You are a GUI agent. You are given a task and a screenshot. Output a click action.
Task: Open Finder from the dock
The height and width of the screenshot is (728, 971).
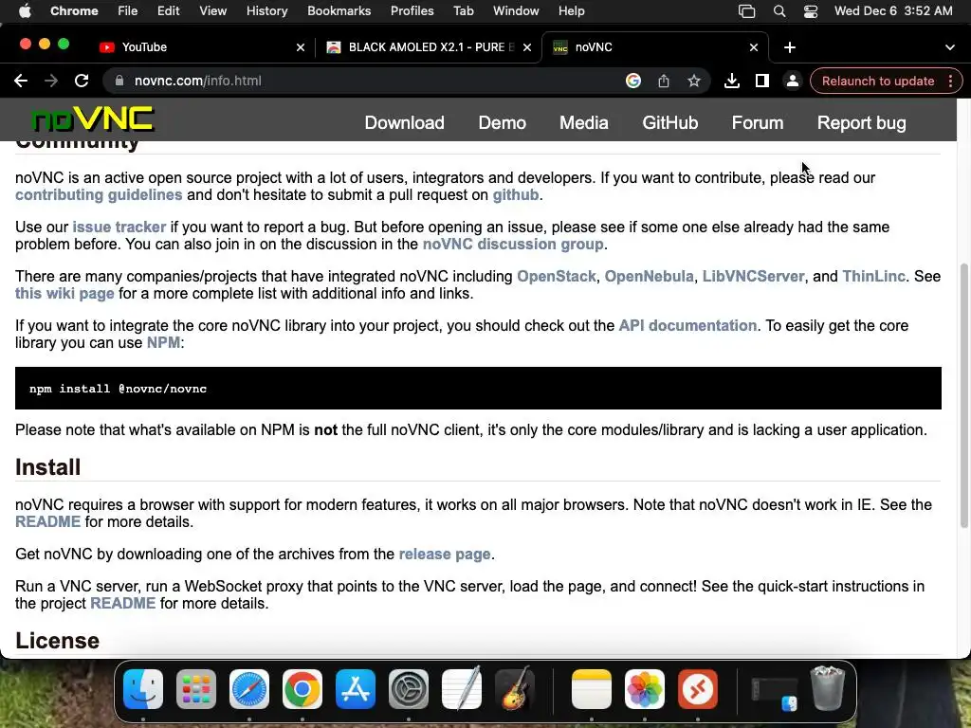[x=143, y=689]
